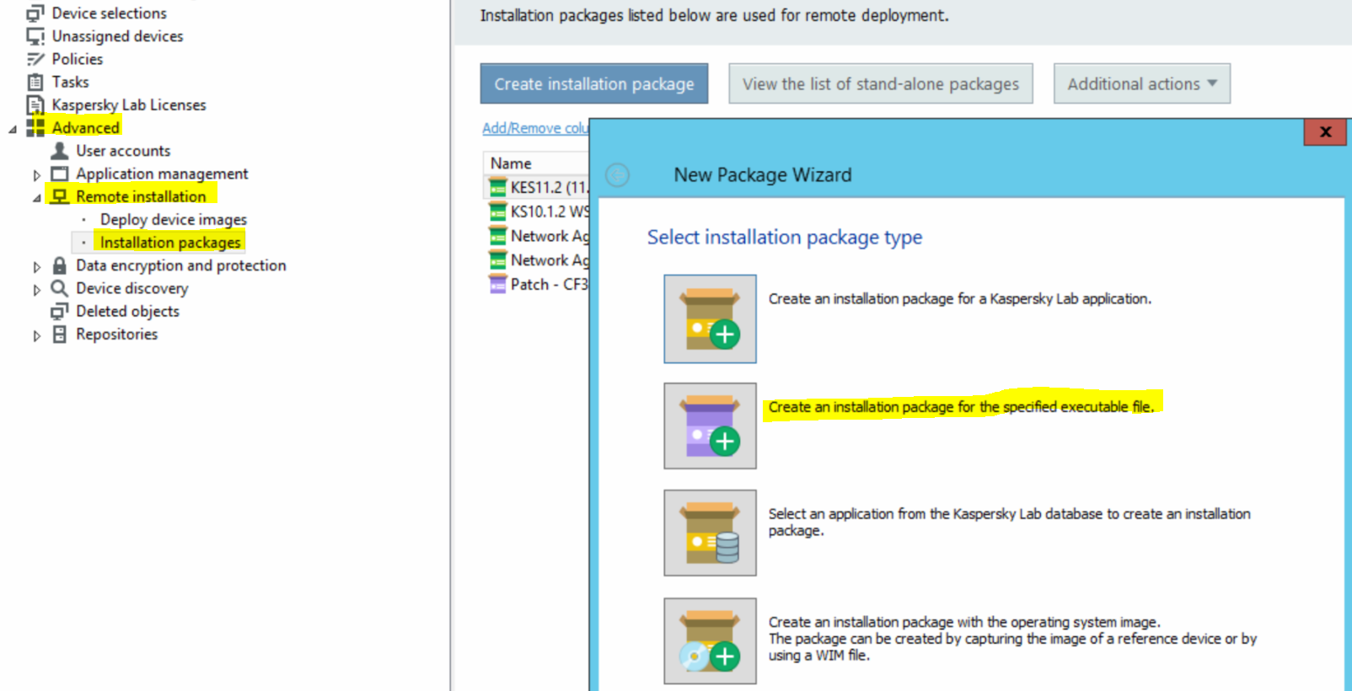1352x691 pixels.
Task: Choose the specified executable file package icon
Action: (x=710, y=426)
